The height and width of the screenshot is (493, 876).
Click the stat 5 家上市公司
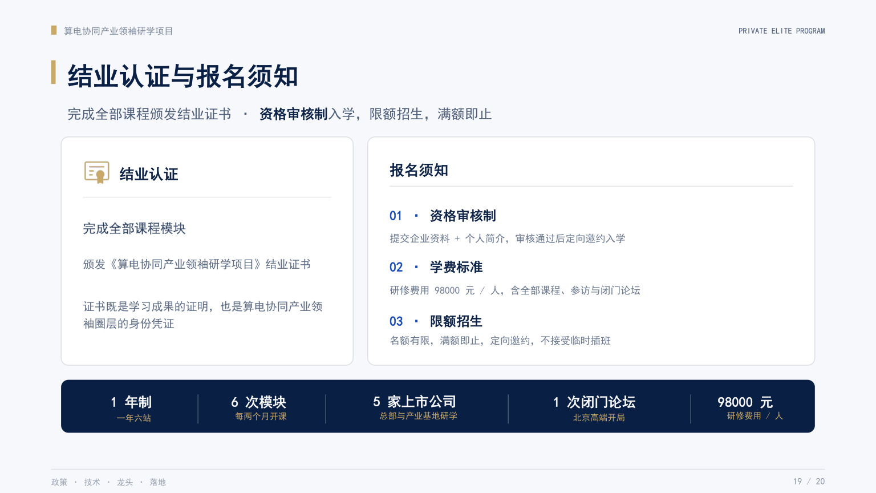[415, 402]
